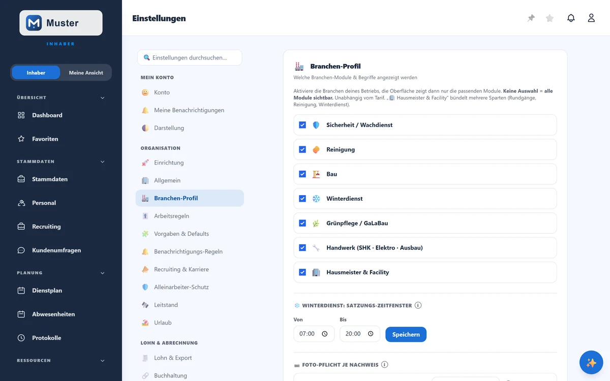Open Lohn & Export settings
The height and width of the screenshot is (381, 610).
click(190, 358)
